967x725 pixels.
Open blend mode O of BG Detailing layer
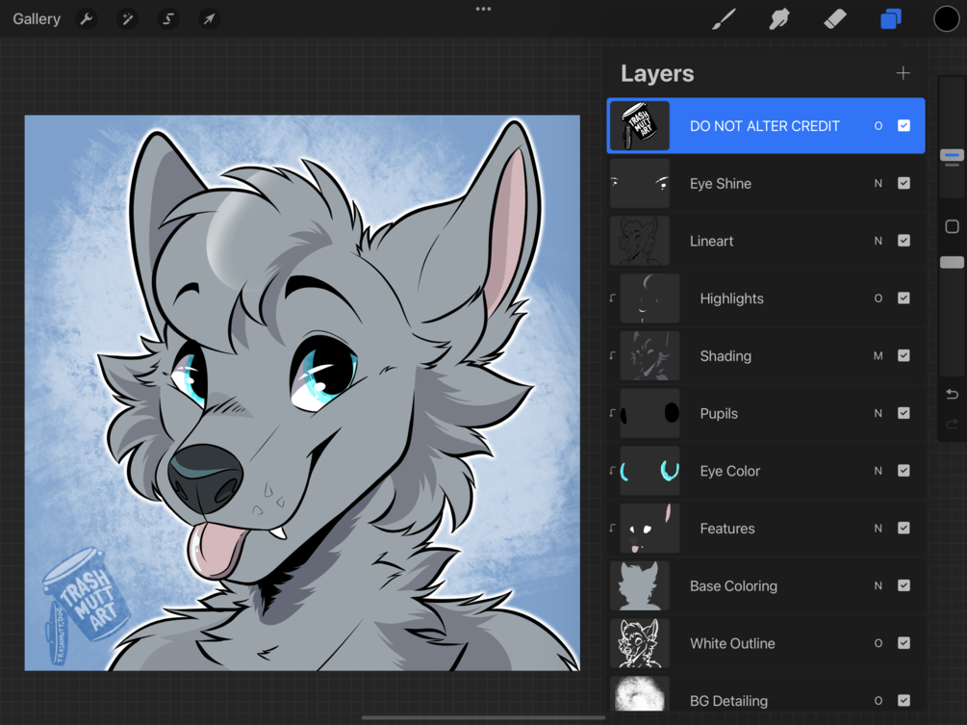point(878,700)
